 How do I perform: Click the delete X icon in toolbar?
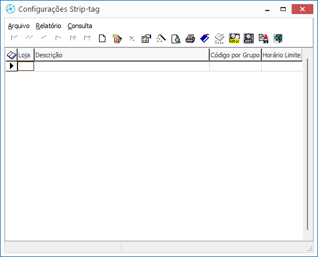[132, 38]
